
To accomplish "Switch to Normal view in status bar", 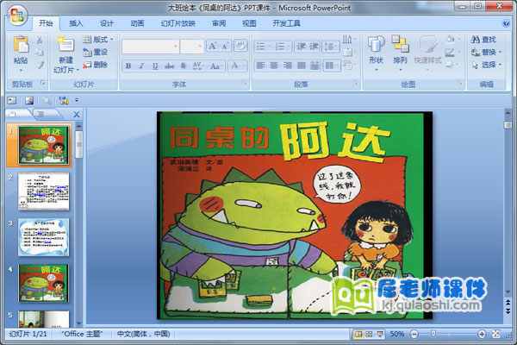I will pyautogui.click(x=358, y=334).
